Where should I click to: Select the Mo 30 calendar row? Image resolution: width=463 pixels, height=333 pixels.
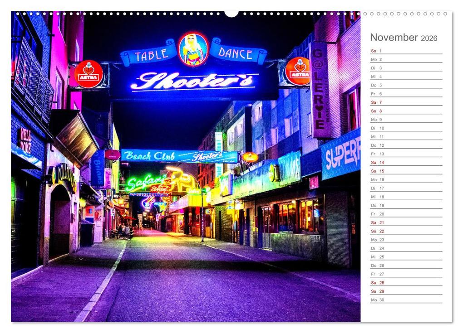point(406,299)
